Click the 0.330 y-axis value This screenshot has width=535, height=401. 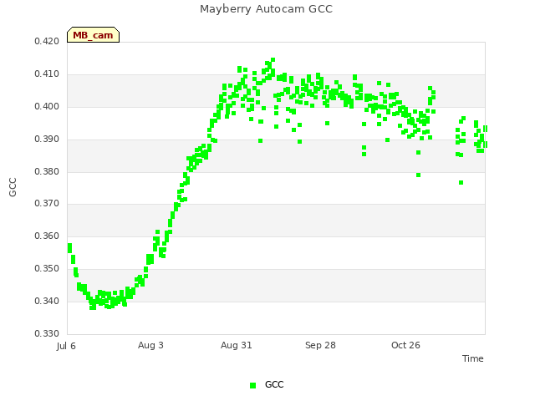(x=47, y=333)
